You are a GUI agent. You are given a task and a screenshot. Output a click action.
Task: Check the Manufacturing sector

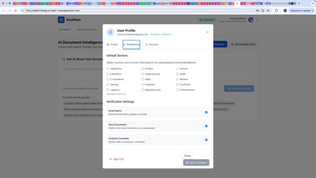click(x=142, y=90)
